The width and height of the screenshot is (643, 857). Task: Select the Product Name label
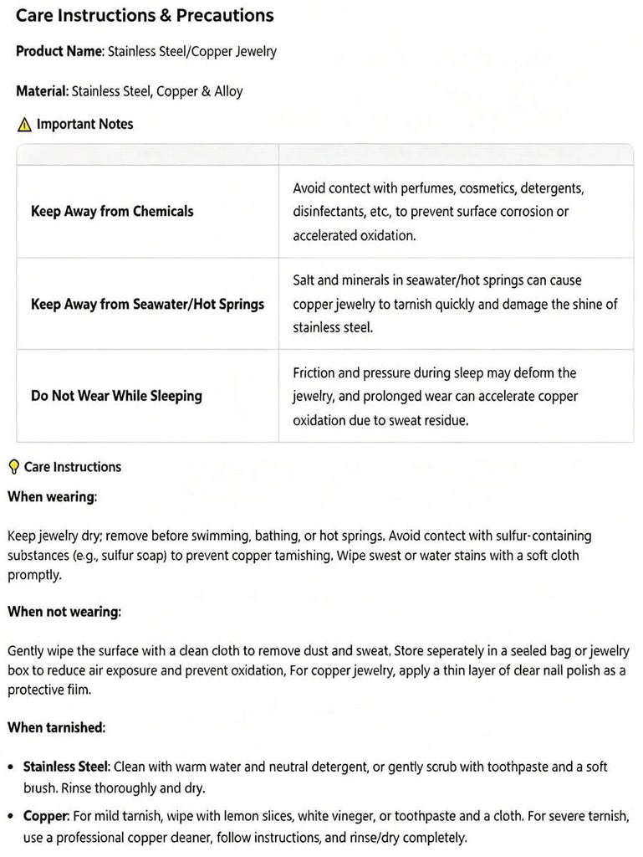pos(59,51)
